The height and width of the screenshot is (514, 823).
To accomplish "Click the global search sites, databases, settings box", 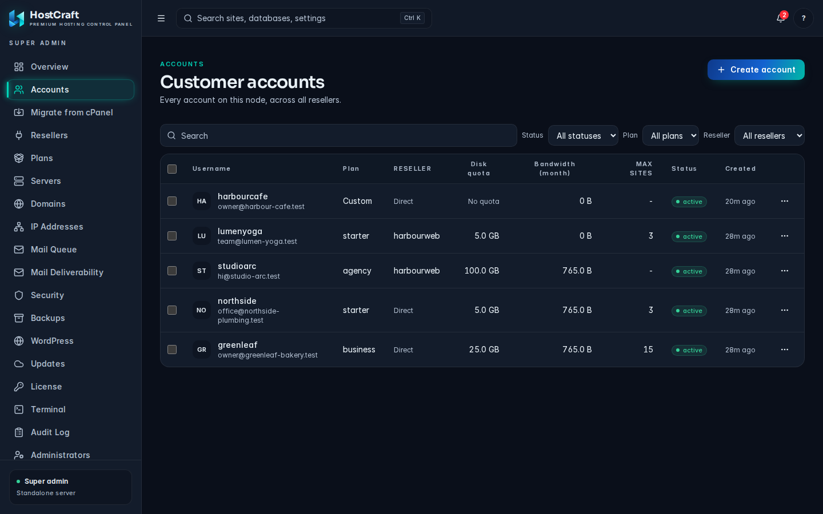I will 304,18.
